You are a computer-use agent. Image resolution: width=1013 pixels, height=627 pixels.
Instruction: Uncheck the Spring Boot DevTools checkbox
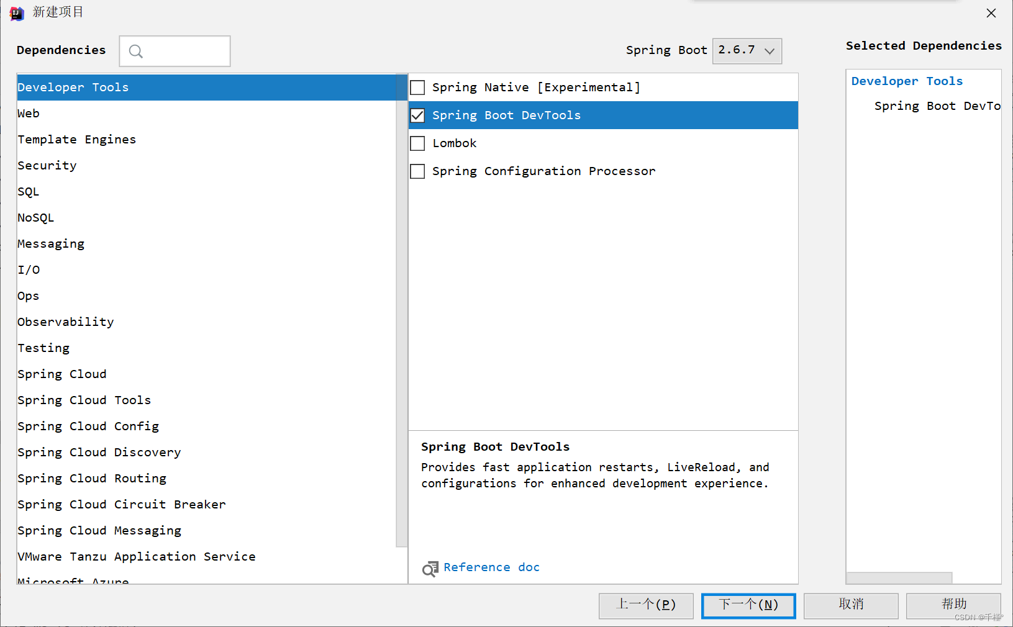(x=418, y=115)
